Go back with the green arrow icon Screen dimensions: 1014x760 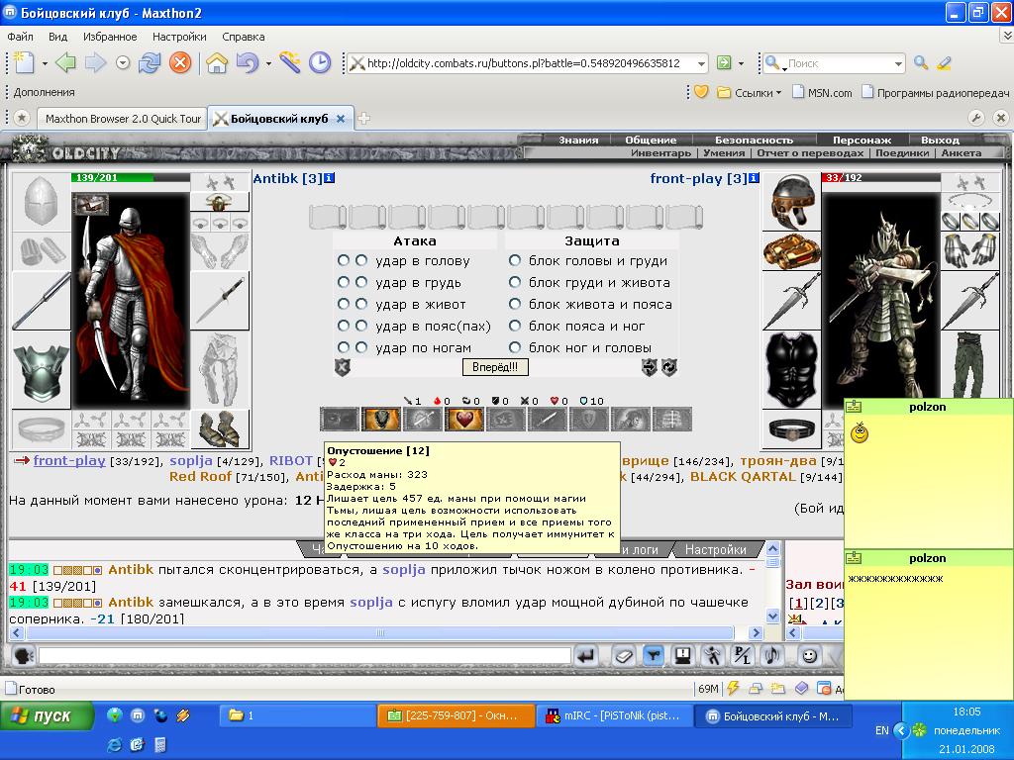[65, 62]
